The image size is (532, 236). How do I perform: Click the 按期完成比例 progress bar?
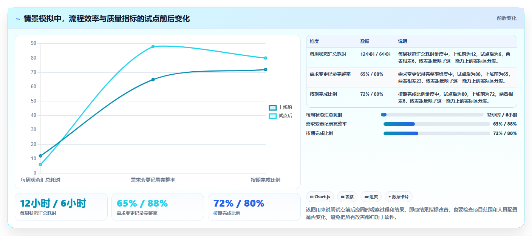click(x=436, y=133)
